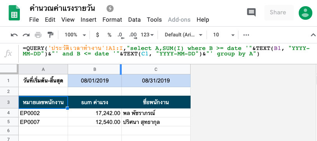This screenshot has width=317, height=141.
Task: Select row 2 header
Action: click(9, 91)
